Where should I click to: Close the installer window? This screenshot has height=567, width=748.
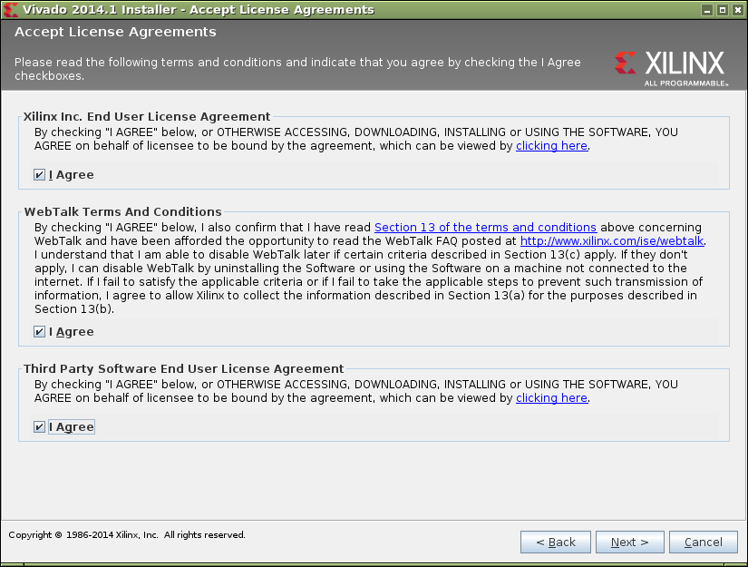[x=737, y=10]
